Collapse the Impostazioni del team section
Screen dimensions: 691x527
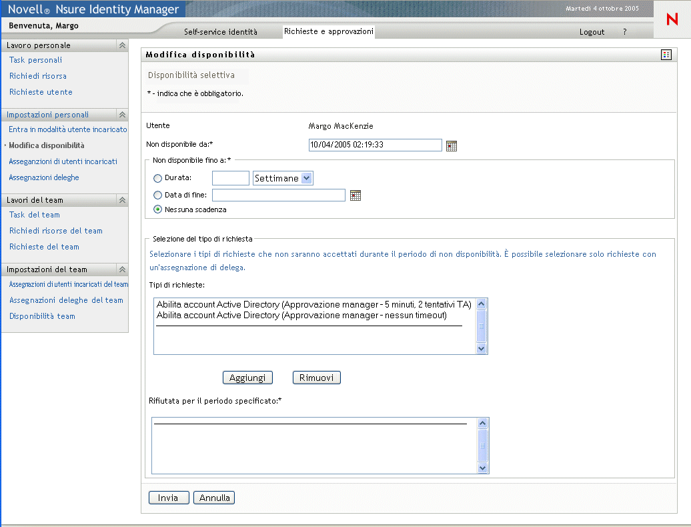click(122, 270)
